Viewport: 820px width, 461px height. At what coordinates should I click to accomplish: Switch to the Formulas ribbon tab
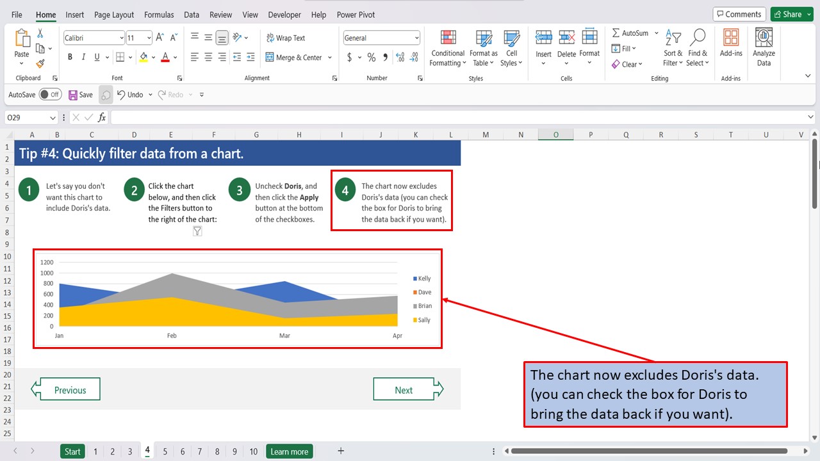[x=159, y=14]
